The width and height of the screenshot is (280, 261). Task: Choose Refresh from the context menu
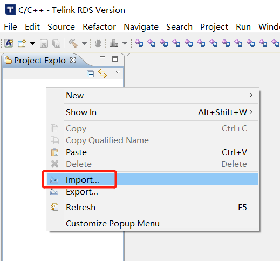pos(153,207)
